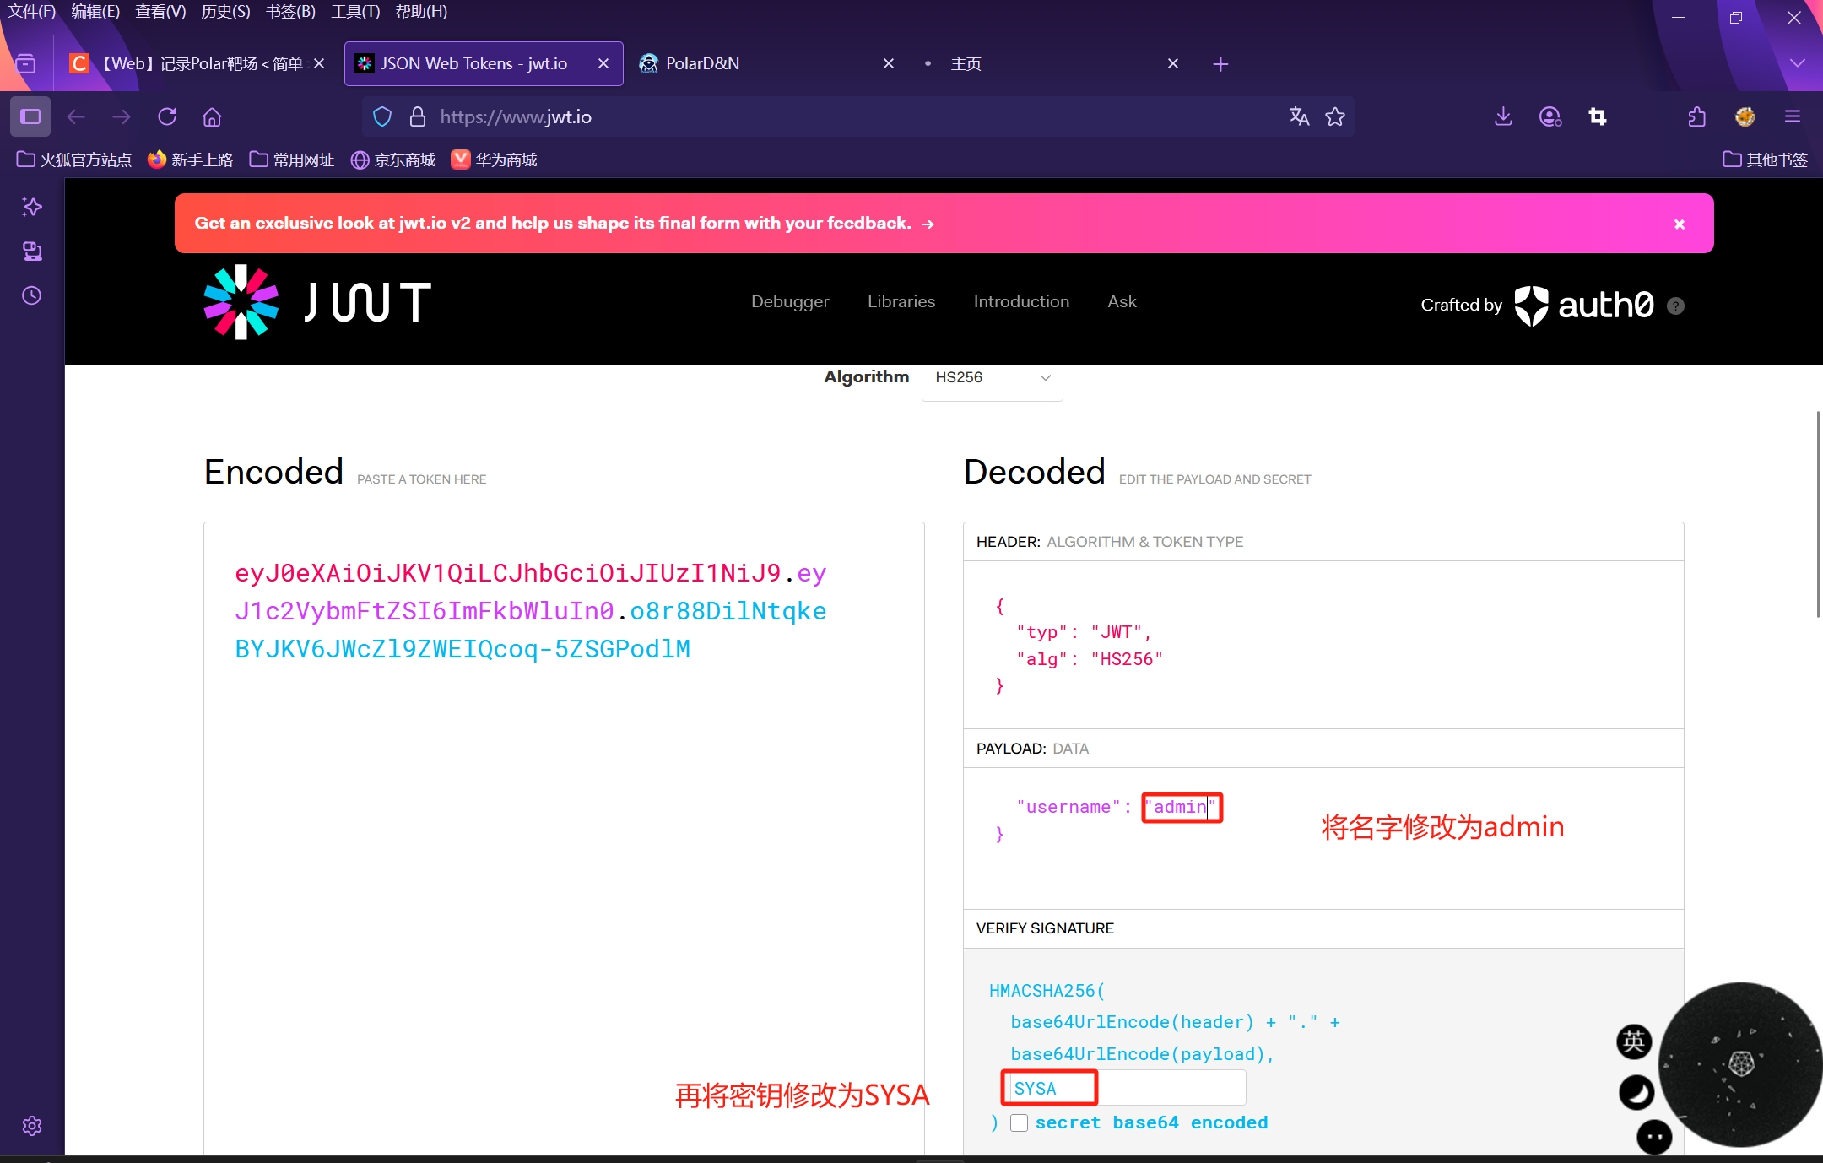
Task: Open the downloads panel icon
Action: click(1503, 116)
